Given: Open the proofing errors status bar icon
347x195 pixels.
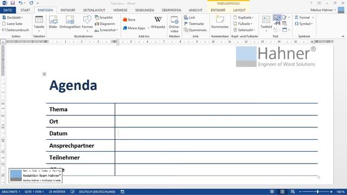Looking at the screenshot, I should tap(72, 192).
